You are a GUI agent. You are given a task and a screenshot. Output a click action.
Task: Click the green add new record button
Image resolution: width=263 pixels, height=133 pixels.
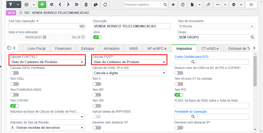(x=42, y=5)
